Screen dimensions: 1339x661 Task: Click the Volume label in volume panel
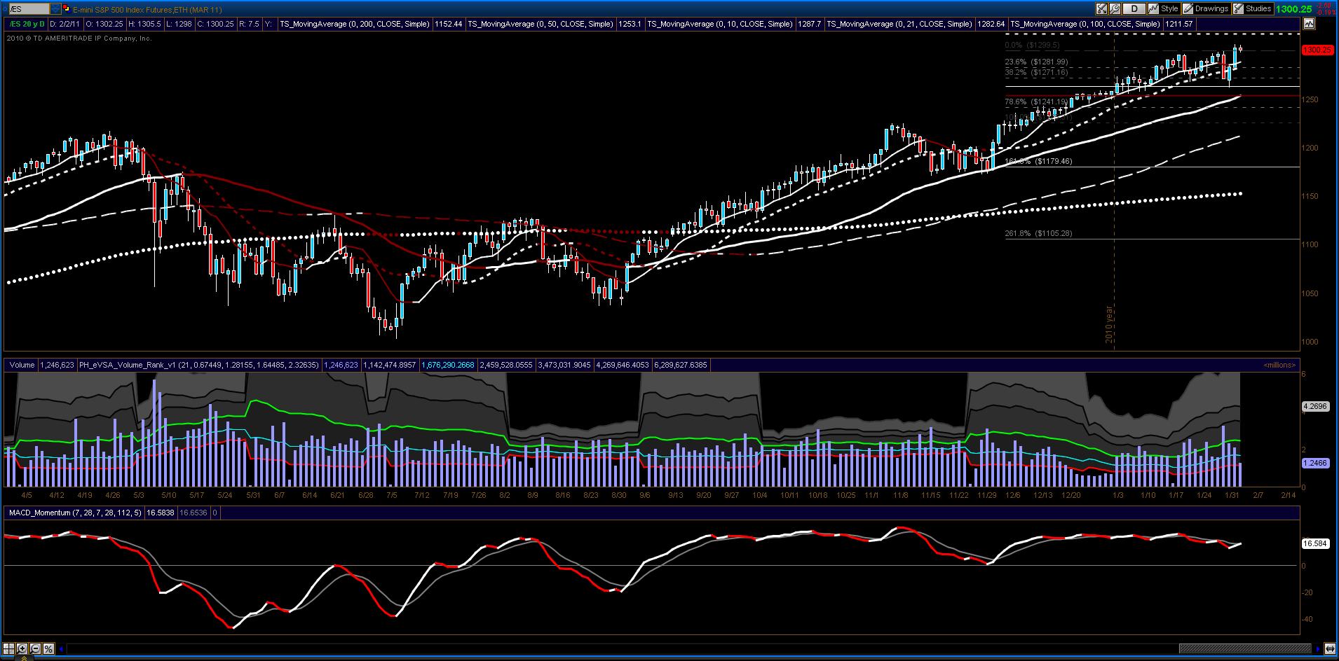22,365
